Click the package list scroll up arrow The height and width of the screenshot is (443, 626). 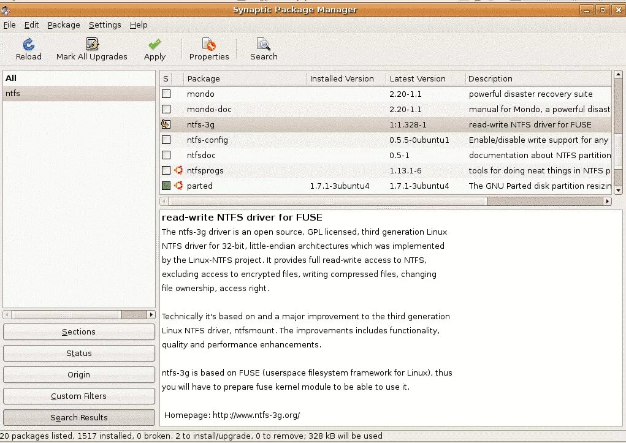point(618,74)
